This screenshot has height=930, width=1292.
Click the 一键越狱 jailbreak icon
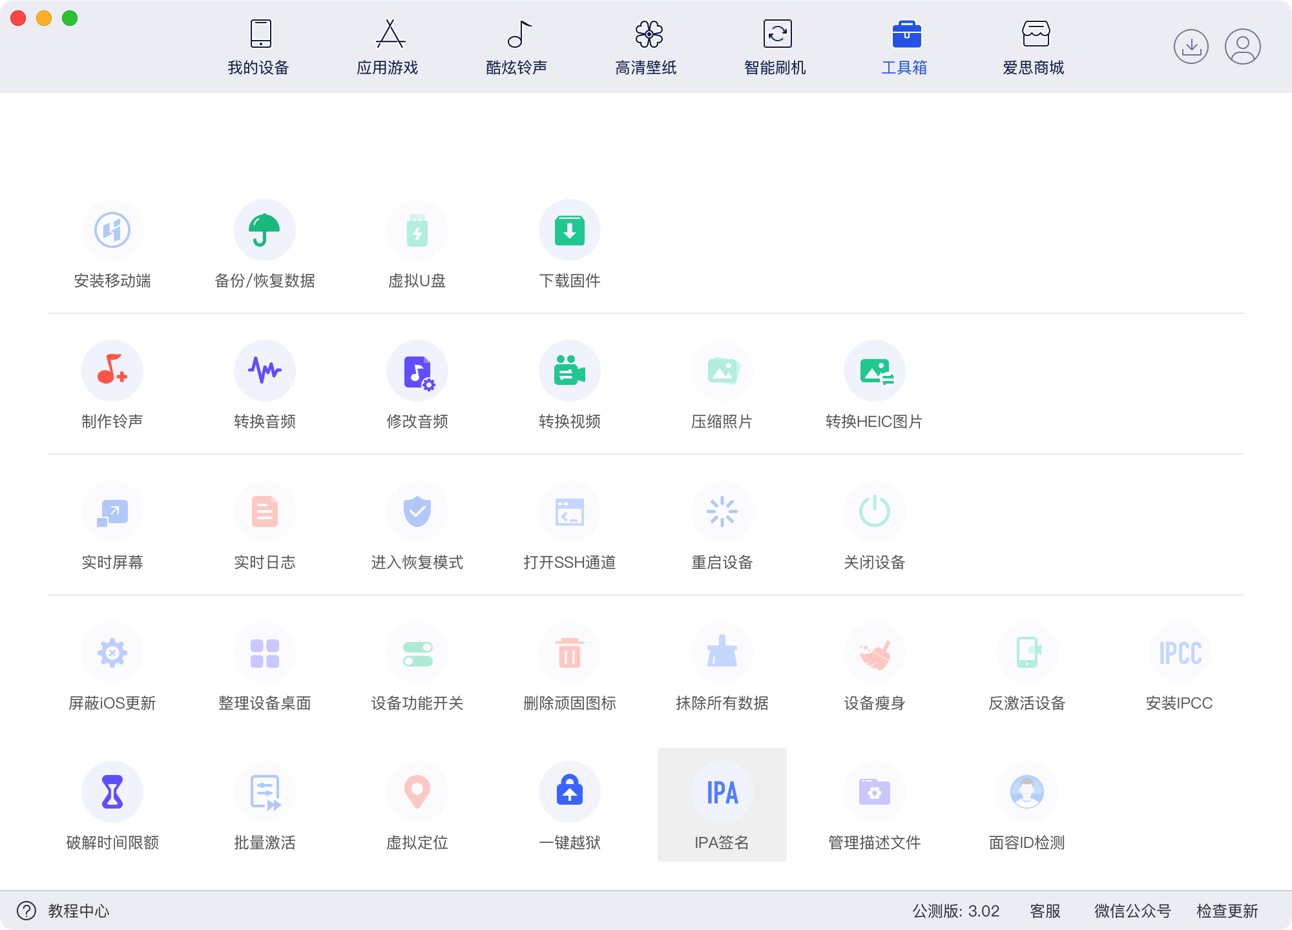coord(570,792)
